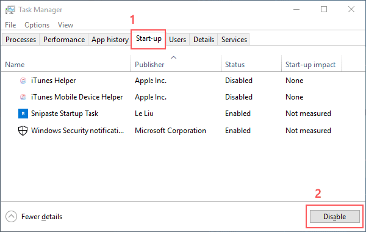Viewport: 366px width, 232px height.
Task: Click Enabled status of Snipaste Startup Task
Action: pyautogui.click(x=238, y=114)
